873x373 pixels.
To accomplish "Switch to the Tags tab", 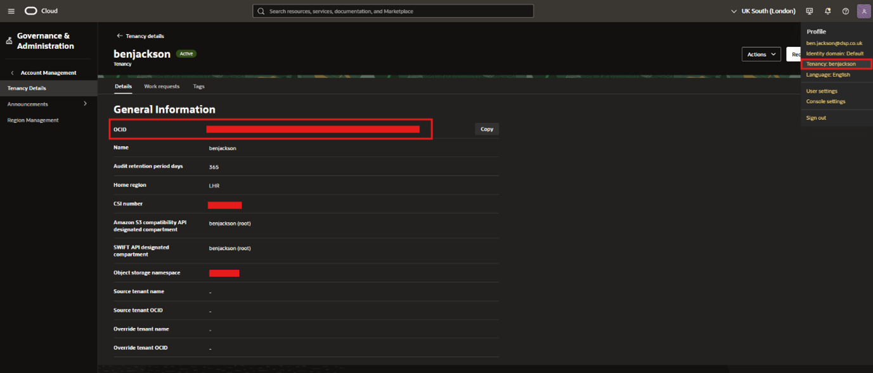I will 198,86.
